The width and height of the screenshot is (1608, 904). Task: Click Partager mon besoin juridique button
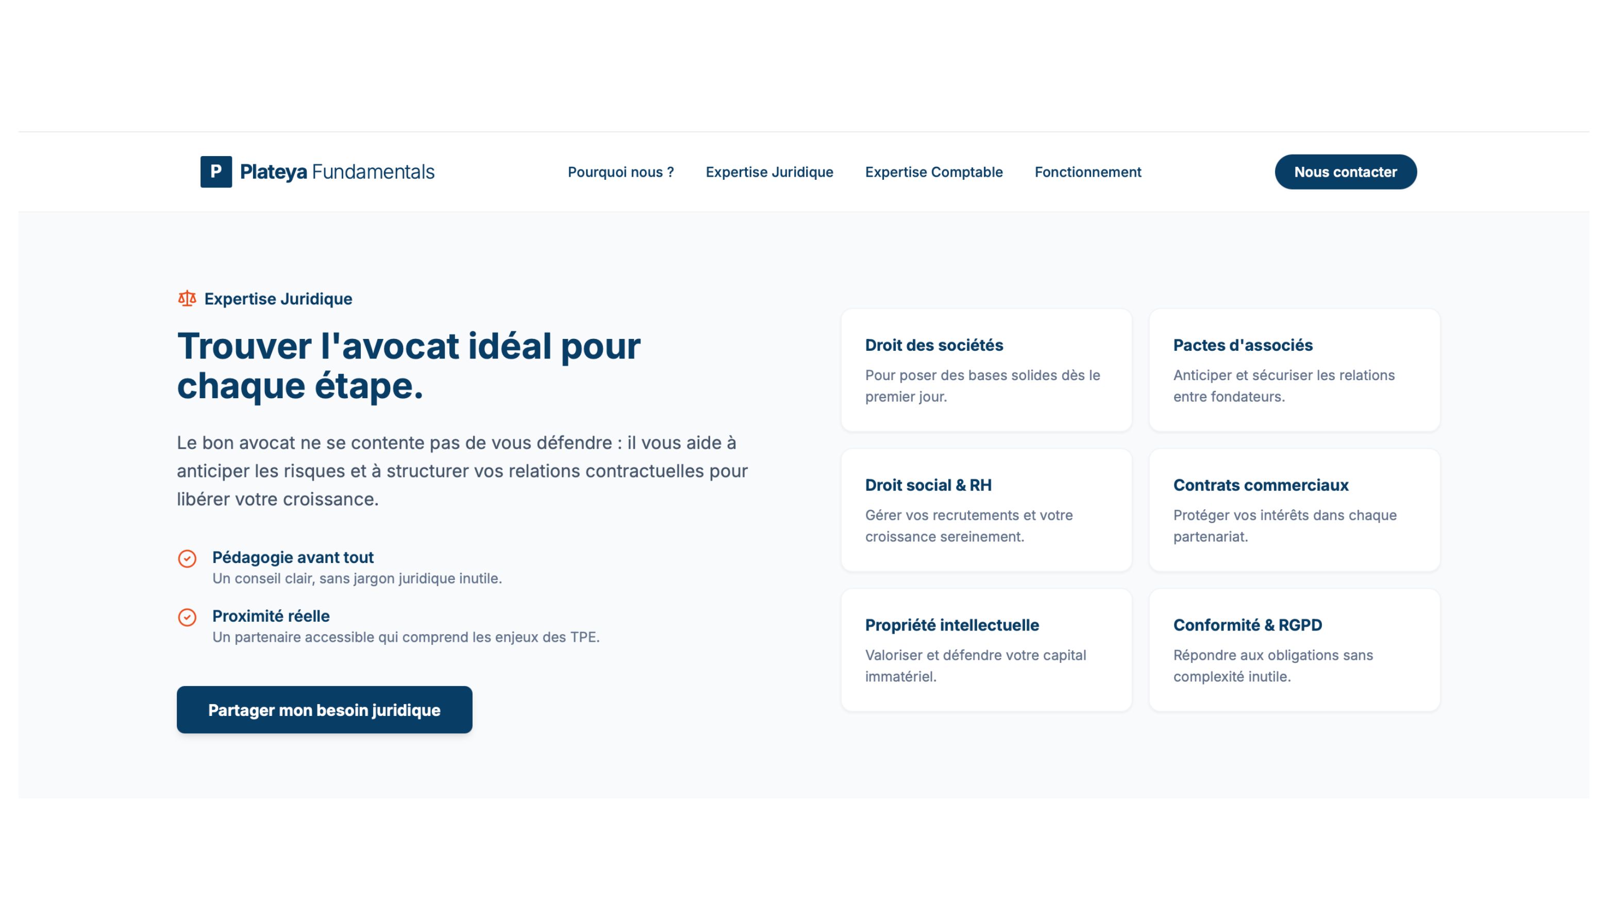click(x=324, y=709)
